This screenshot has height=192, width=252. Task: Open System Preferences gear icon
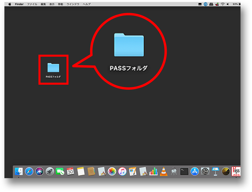pyautogui.click(x=205, y=171)
